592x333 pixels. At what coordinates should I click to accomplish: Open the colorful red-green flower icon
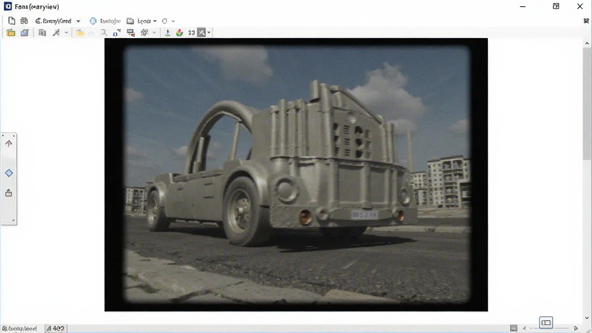179,33
